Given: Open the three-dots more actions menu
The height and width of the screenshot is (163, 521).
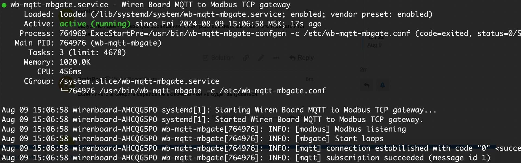Looking at the screenshot, I should point(276,58).
